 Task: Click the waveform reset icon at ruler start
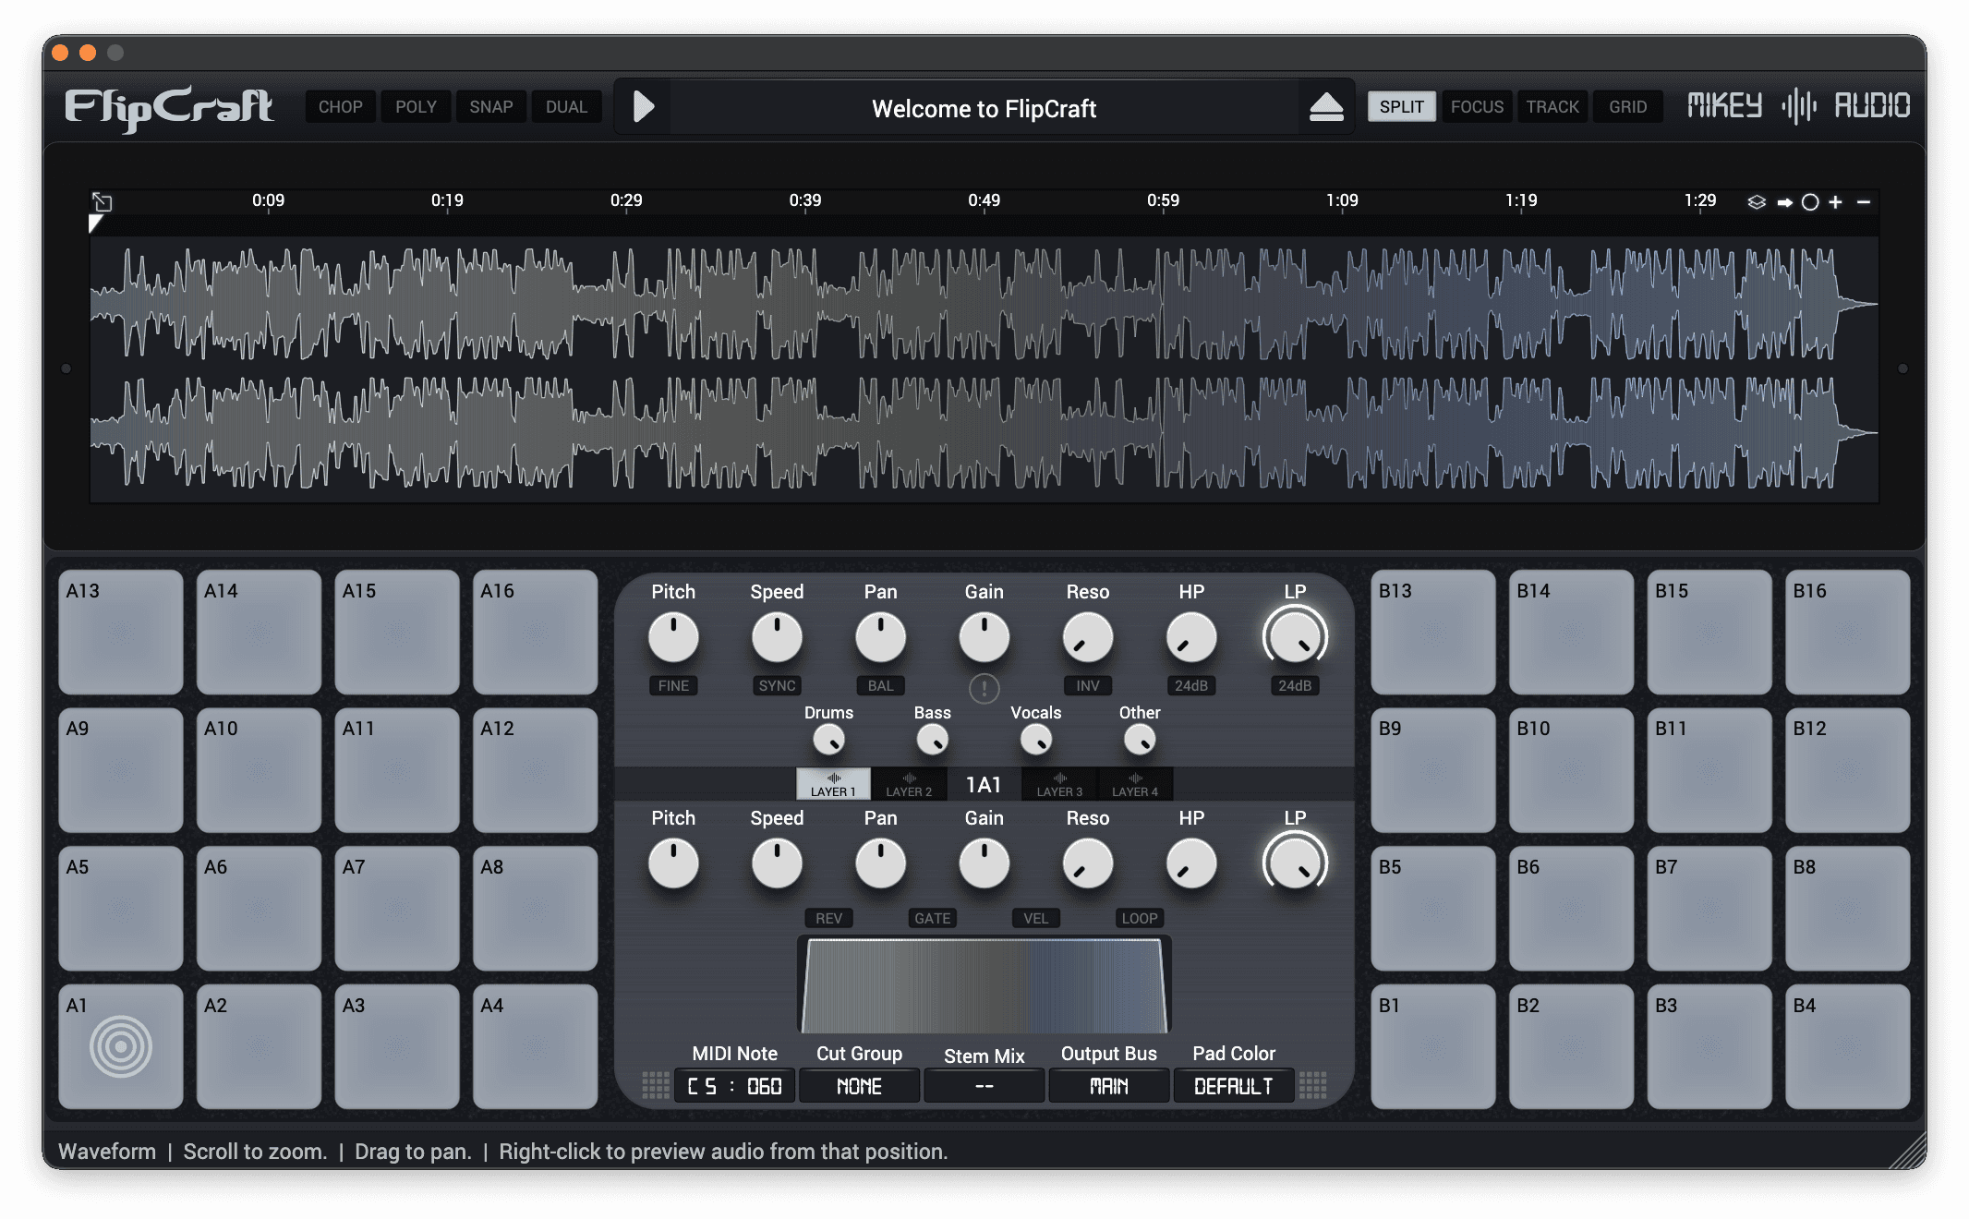point(102,201)
